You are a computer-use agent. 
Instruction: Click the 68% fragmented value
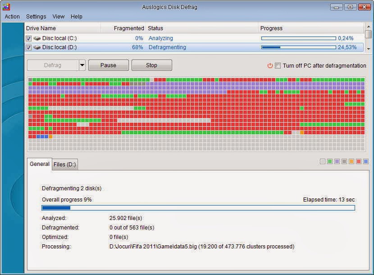coord(137,47)
